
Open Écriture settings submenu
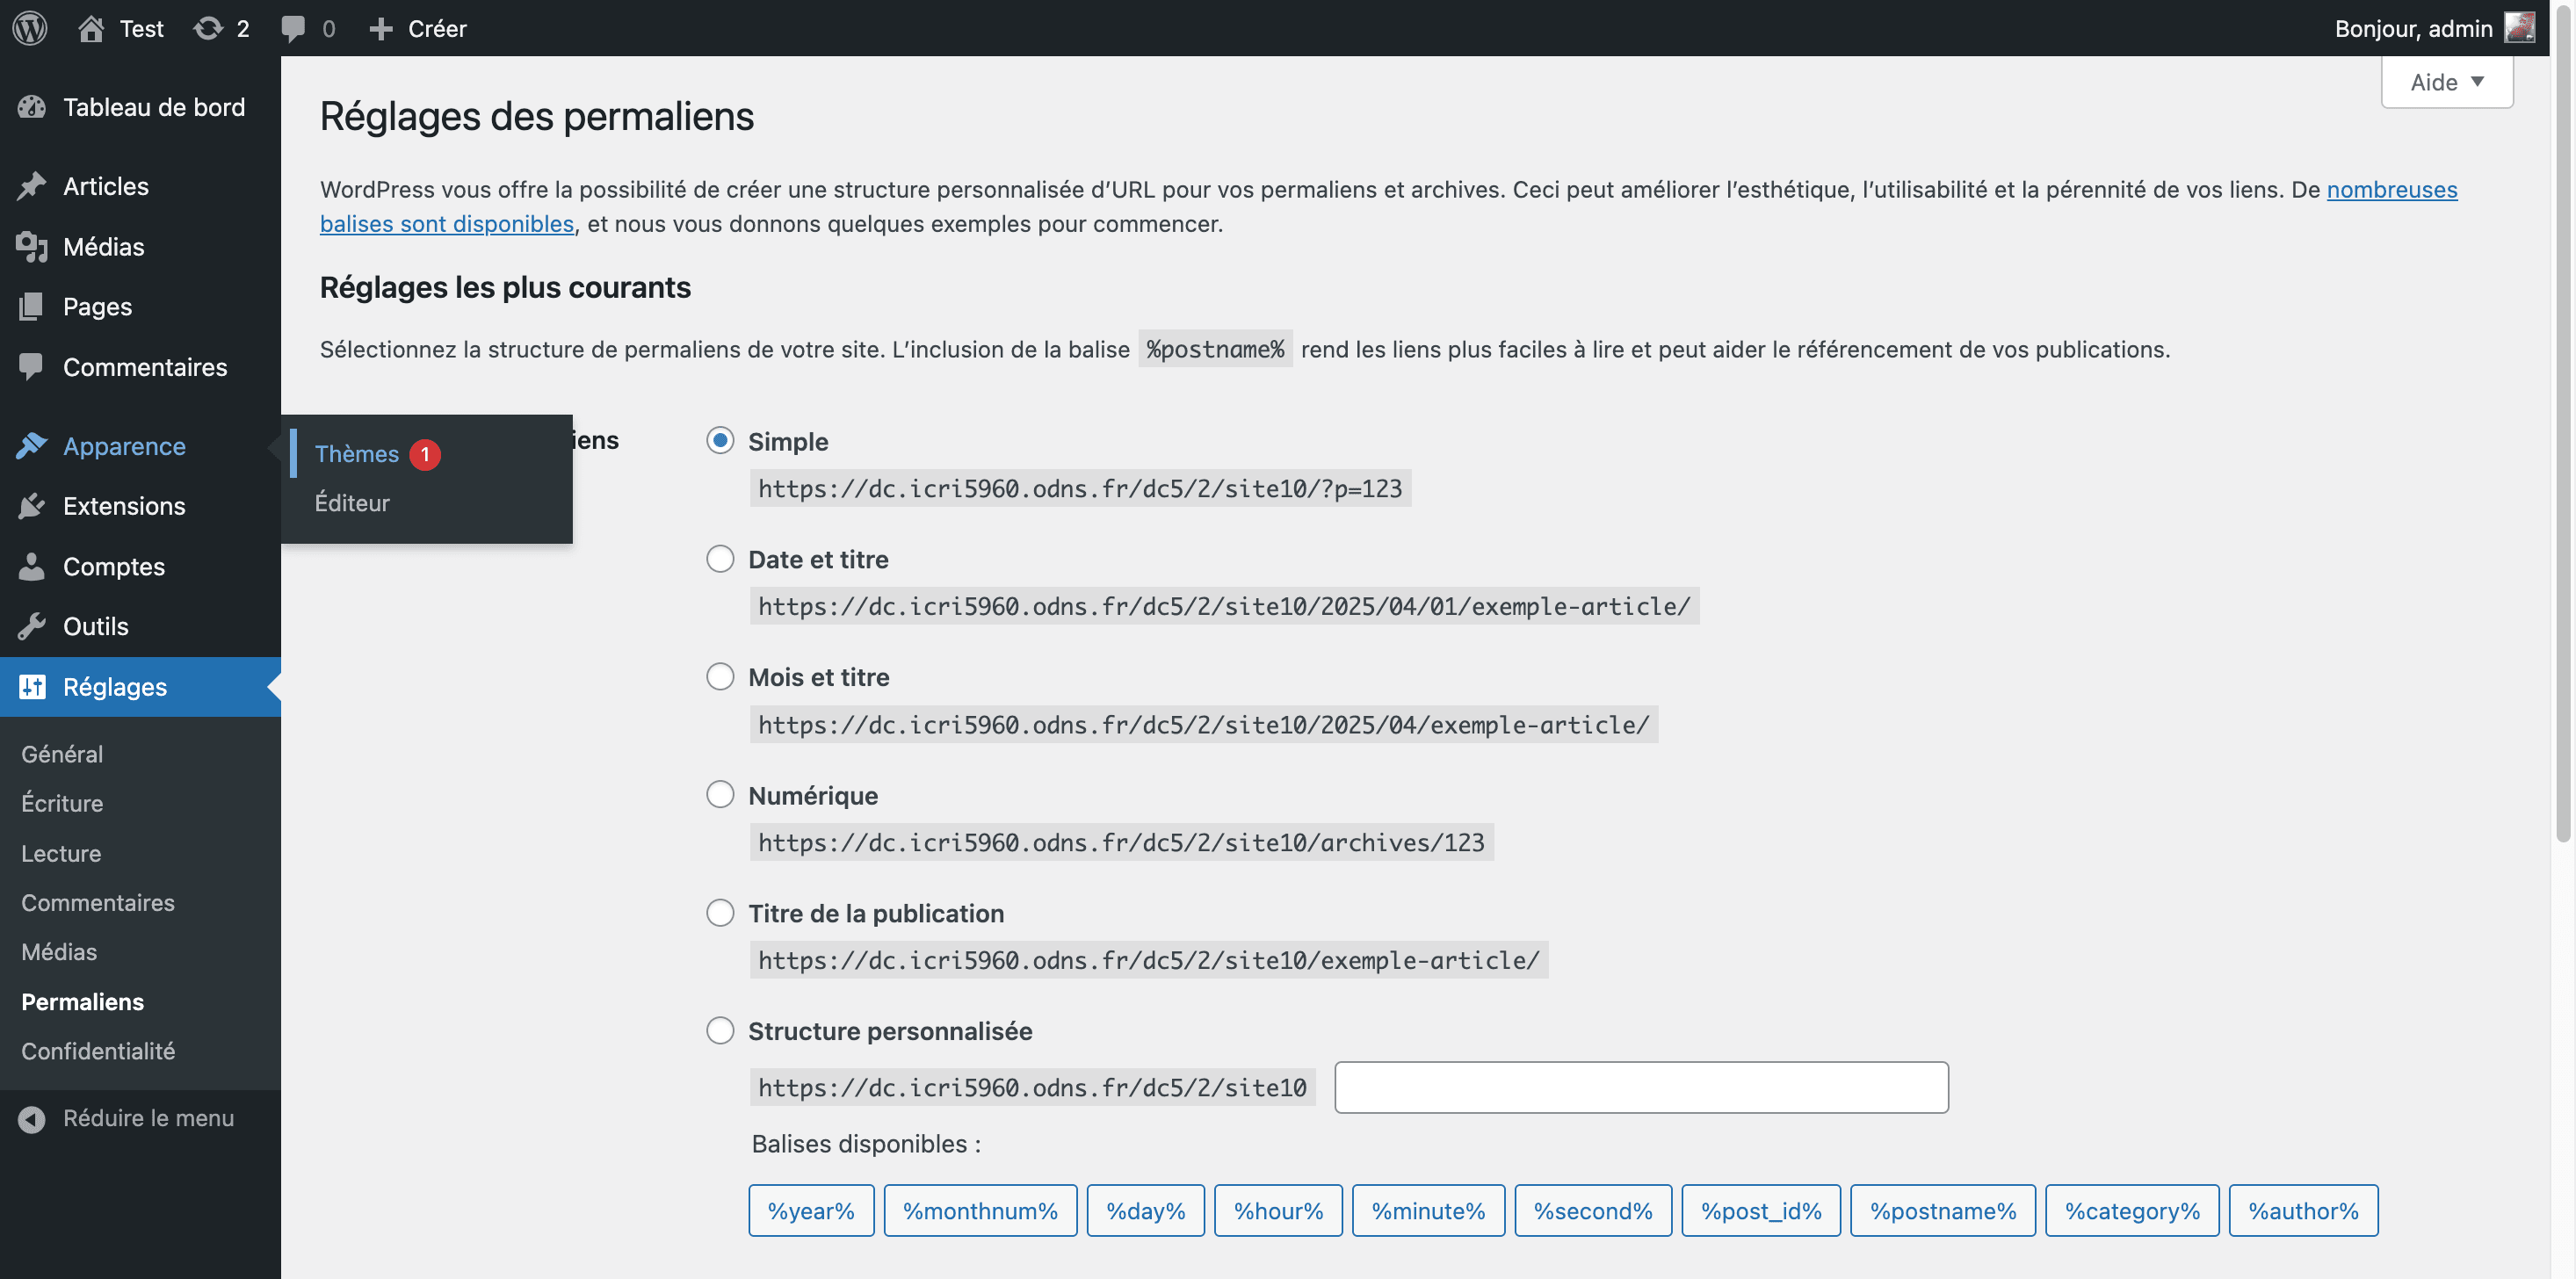click(62, 804)
